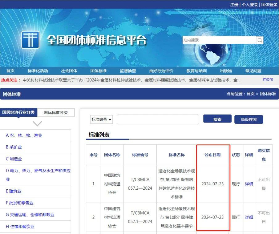Click 适老化全场景技术规范 第2部分 standard name
The height and width of the screenshot is (234, 279).
(176, 184)
